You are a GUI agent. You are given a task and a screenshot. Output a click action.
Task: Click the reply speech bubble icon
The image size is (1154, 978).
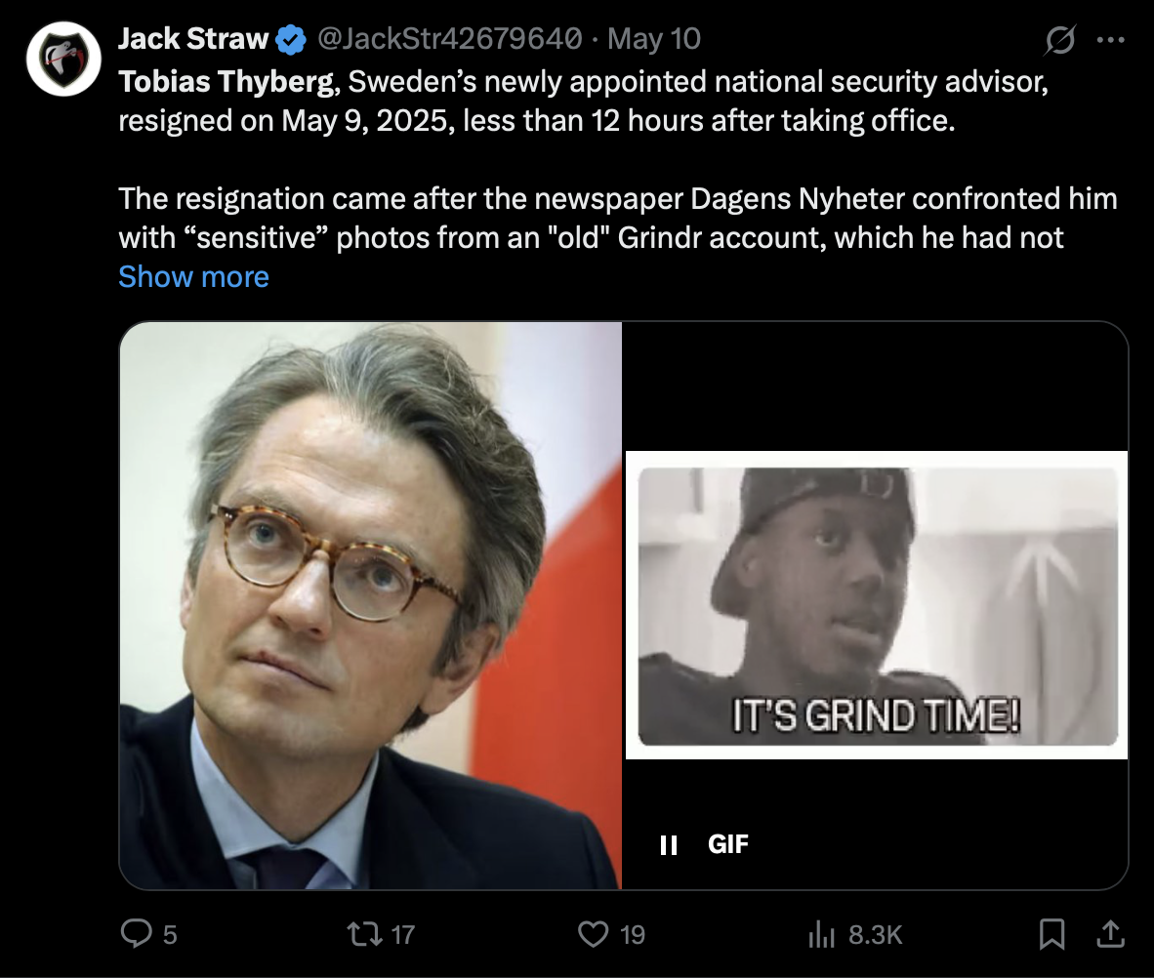click(134, 934)
